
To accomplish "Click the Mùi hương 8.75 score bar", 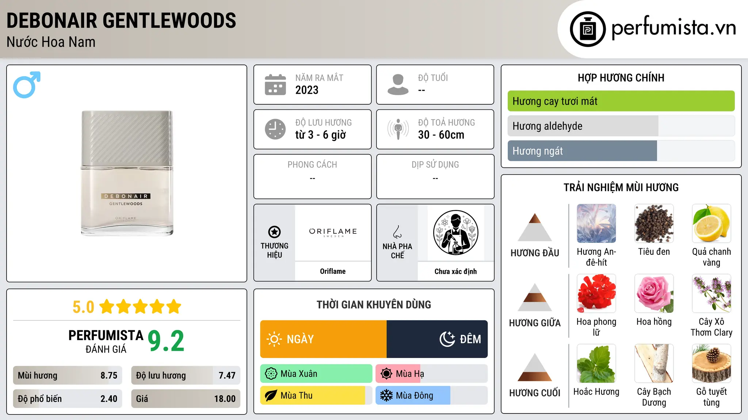I will coord(68,375).
